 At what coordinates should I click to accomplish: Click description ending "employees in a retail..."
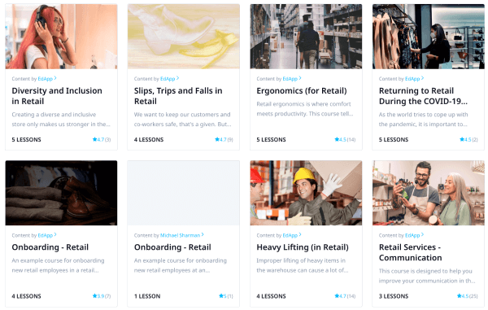tap(59, 265)
